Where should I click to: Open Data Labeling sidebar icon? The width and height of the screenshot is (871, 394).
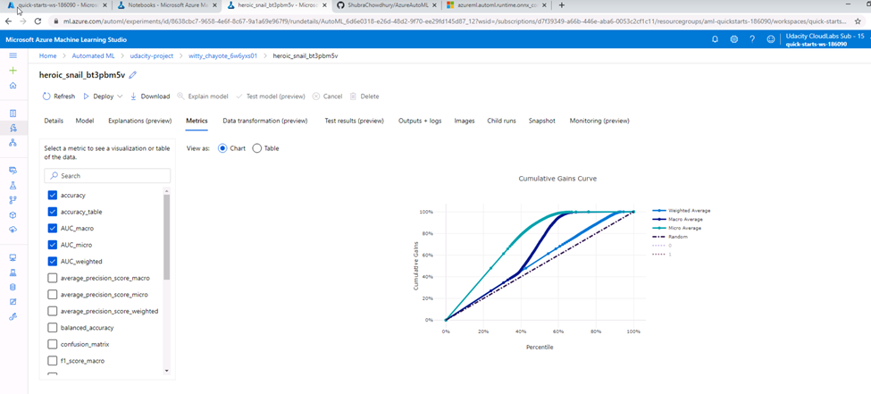click(x=13, y=302)
